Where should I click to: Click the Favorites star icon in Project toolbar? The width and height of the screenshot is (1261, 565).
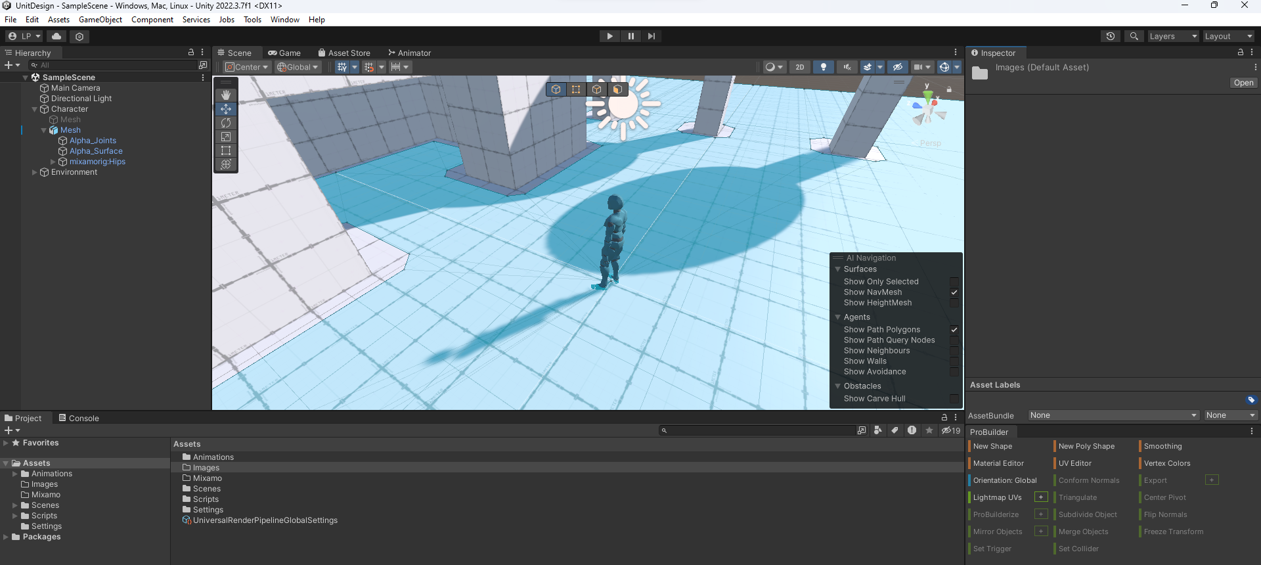coord(929,430)
